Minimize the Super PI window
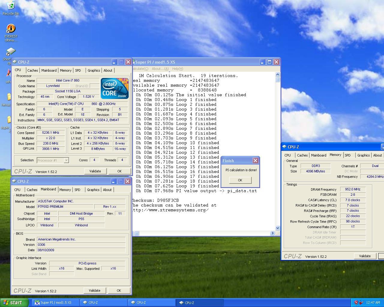Viewport: 384px width, 307px height. [x=262, y=62]
